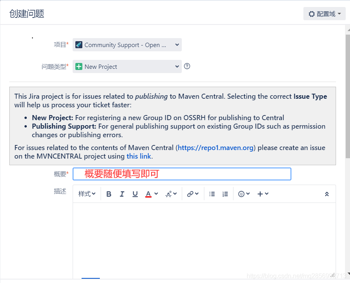Click the 'New Project:' bold bullet text
Image resolution: width=350 pixels, height=283 pixels.
pyautogui.click(x=52, y=118)
